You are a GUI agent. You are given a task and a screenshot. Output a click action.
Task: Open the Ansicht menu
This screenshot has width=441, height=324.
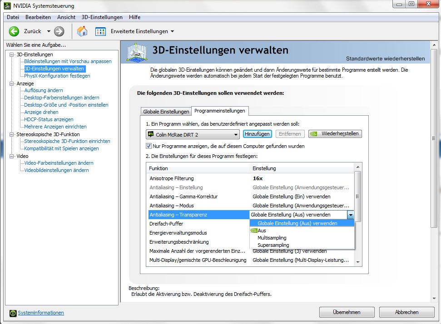click(x=66, y=17)
